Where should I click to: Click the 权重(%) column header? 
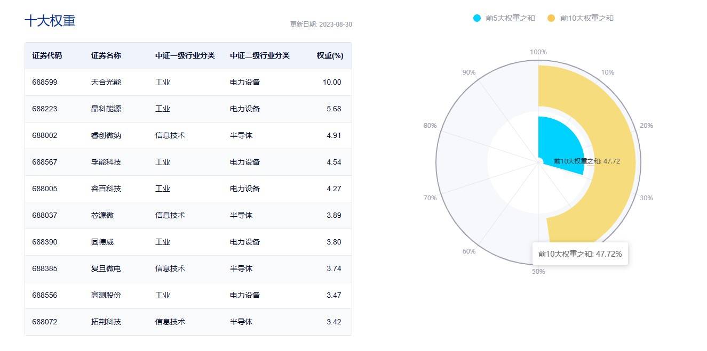tap(329, 55)
